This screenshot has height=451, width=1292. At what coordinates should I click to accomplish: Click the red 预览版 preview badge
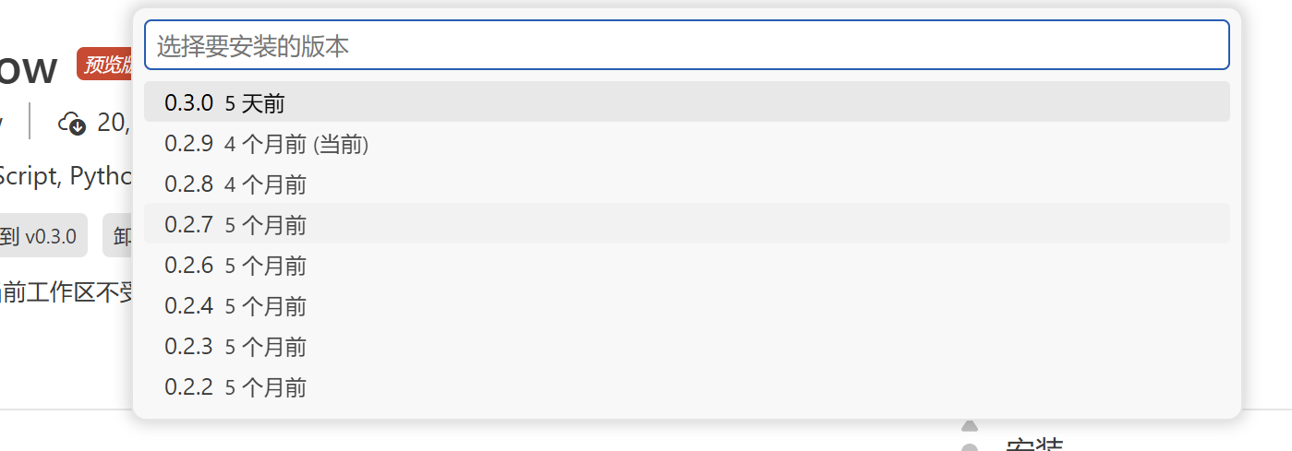click(x=105, y=64)
